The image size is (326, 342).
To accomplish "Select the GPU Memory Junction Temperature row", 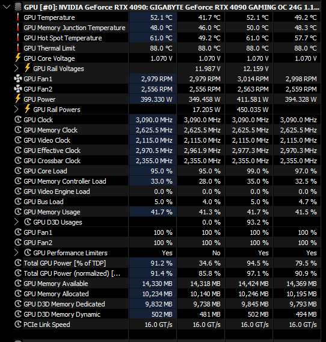I will (167, 28).
